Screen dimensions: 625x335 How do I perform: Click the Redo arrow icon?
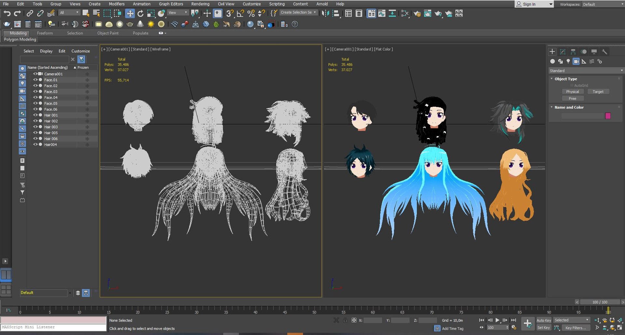pos(18,13)
